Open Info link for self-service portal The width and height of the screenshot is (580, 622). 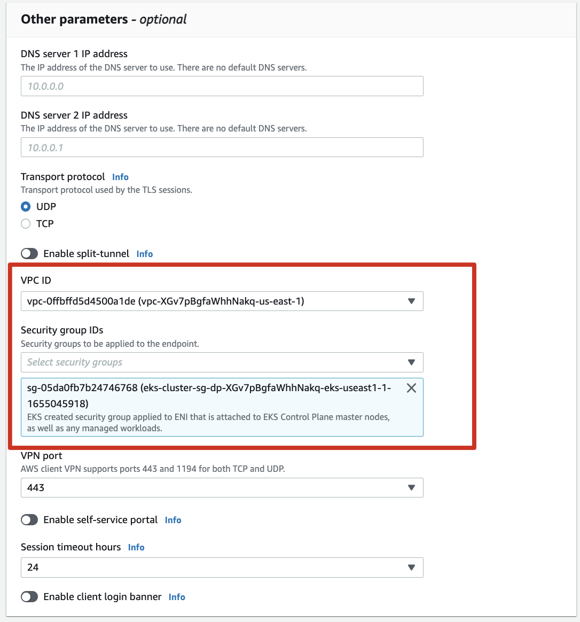coord(173,520)
